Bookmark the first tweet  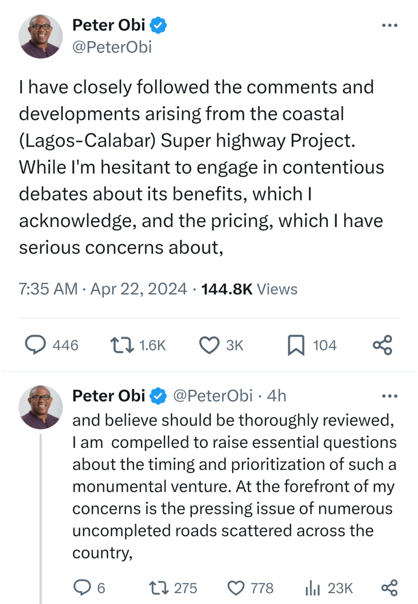tap(296, 345)
